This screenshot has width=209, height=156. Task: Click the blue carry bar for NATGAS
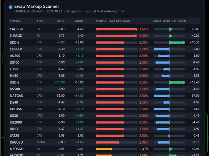[x=161, y=96]
